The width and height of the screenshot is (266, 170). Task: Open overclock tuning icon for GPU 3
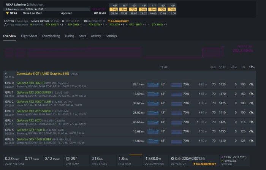click(251, 112)
